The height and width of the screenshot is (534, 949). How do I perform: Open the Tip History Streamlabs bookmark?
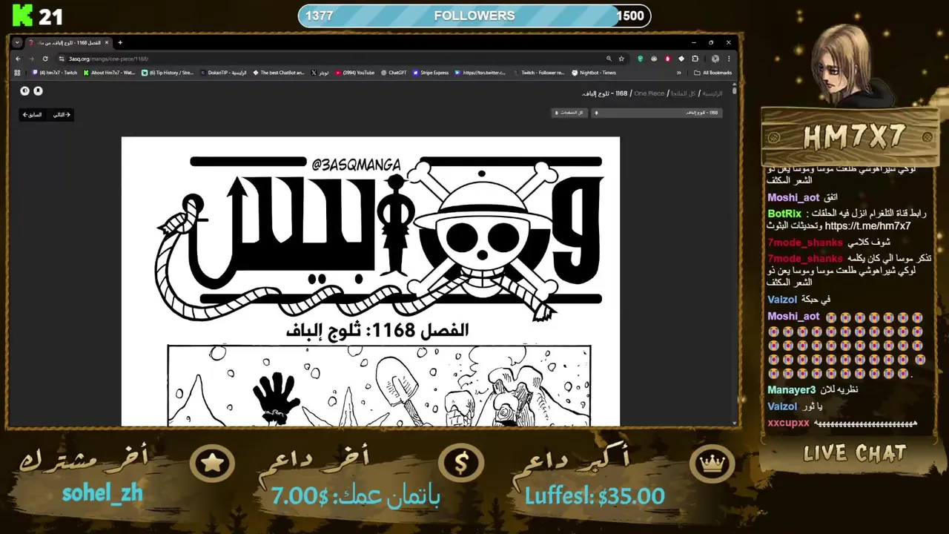[168, 73]
